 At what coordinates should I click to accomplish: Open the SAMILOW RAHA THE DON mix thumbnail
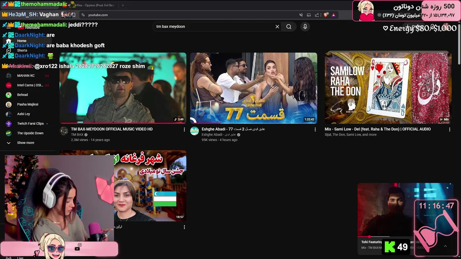[388, 88]
